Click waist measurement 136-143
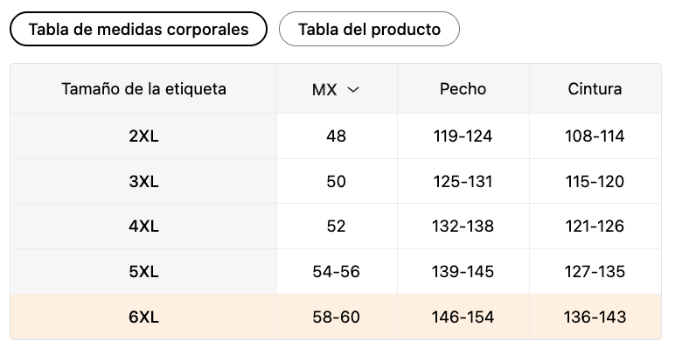 point(595,317)
